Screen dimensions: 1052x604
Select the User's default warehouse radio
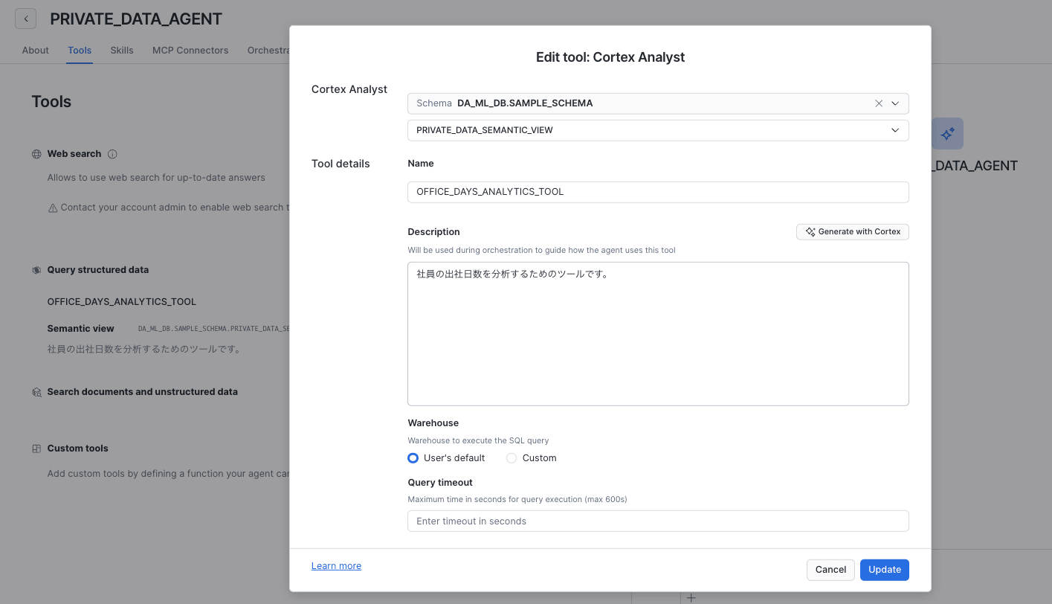413,458
